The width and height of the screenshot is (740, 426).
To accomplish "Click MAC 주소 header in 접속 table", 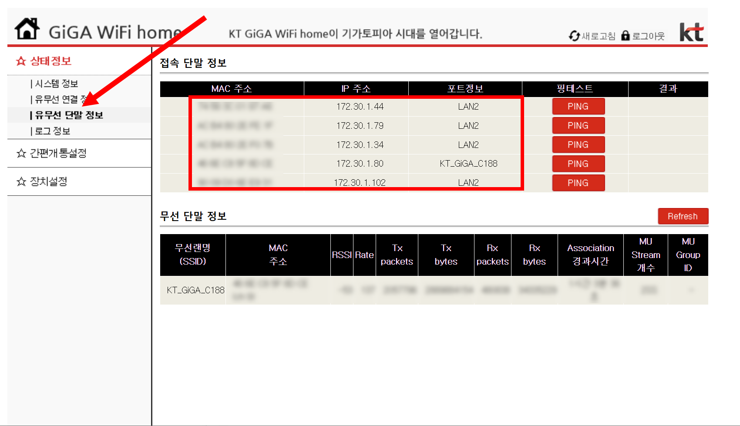I will tap(232, 89).
